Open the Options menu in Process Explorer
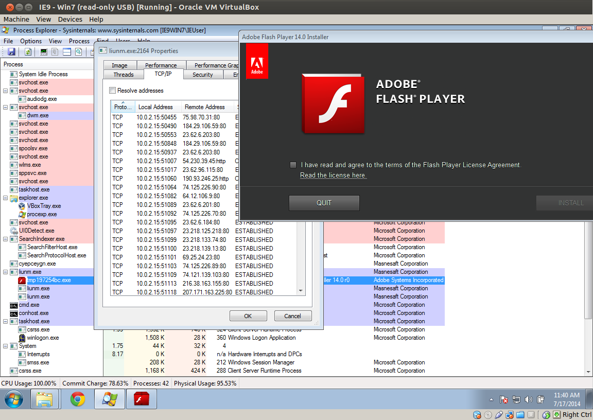The width and height of the screenshot is (593, 420). point(31,41)
